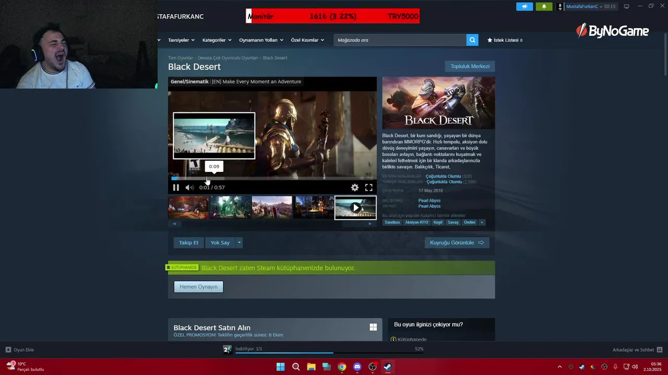Viewport: 668px width, 375px height.
Task: Expand Özel Kısımlar menu
Action: [307, 40]
